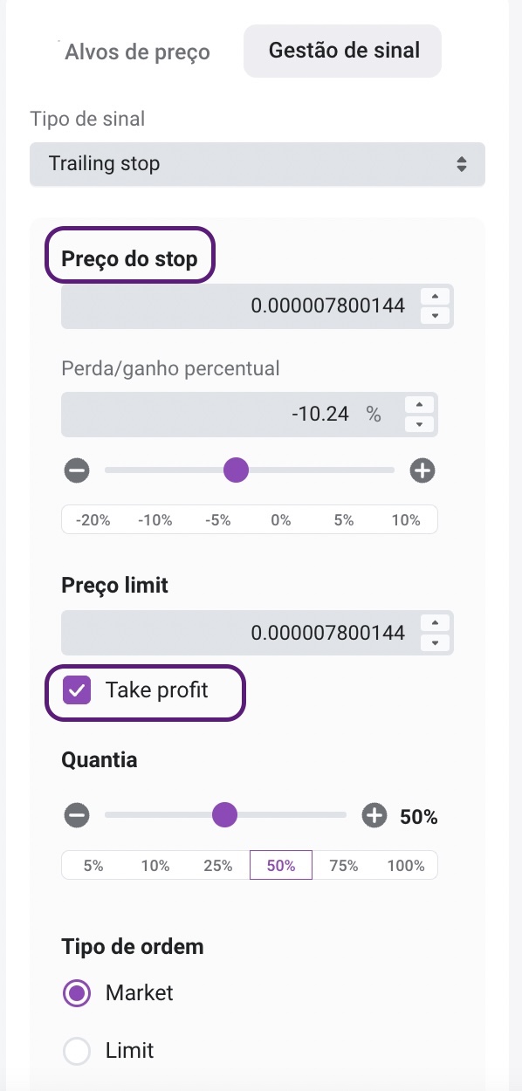Choose the 100% quantity preset
The image size is (522, 1091).
tap(405, 866)
